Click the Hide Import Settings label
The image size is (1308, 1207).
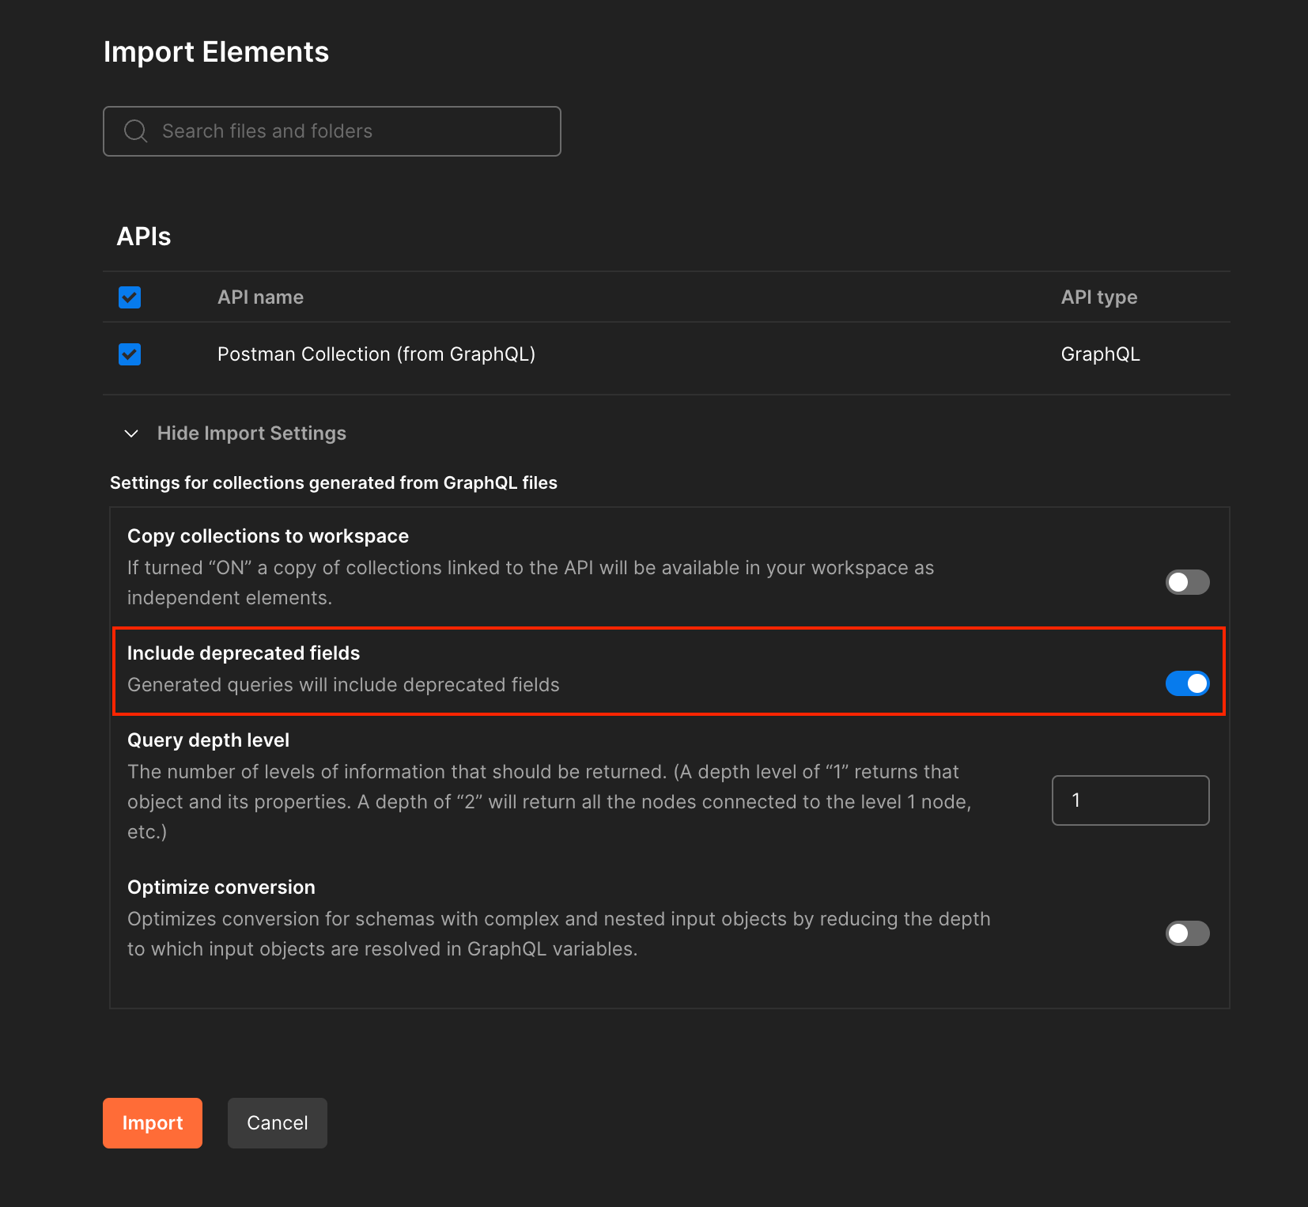pos(251,433)
